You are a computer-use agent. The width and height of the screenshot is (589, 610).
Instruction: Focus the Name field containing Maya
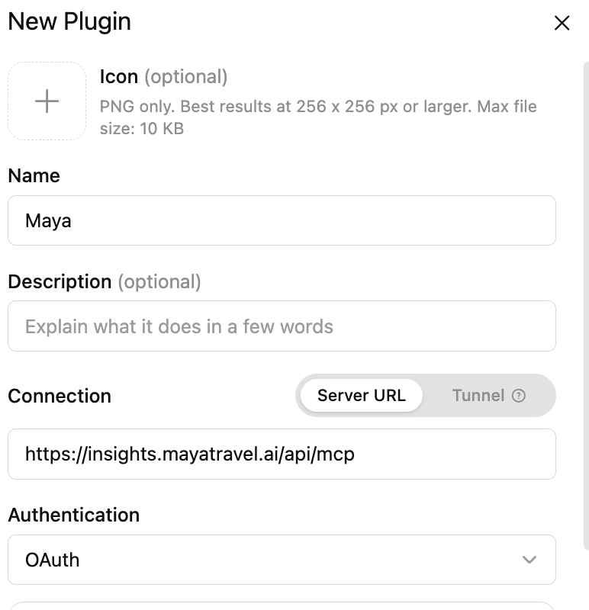coord(282,220)
